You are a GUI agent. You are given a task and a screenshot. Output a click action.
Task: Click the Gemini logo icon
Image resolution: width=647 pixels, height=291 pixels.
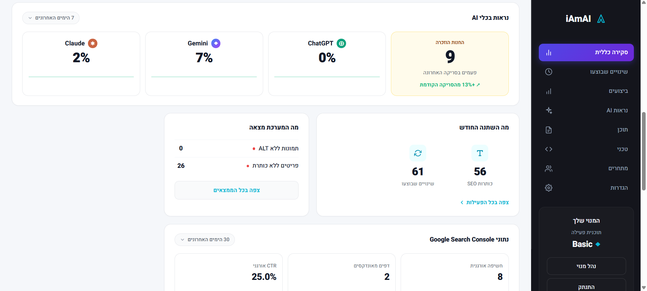[216, 43]
